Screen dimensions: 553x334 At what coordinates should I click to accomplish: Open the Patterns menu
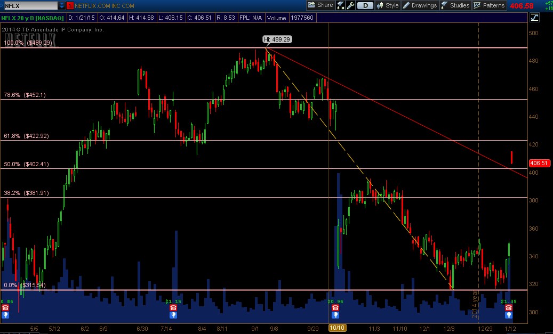coord(489,5)
